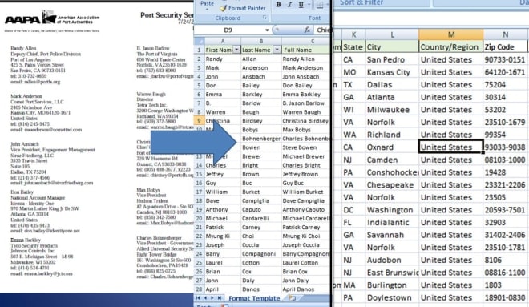
Task: Select the 'April Danos' full name cell
Action: point(306,289)
